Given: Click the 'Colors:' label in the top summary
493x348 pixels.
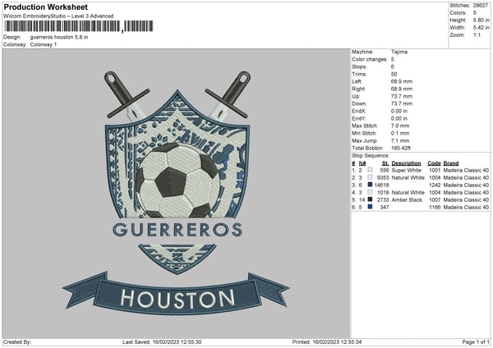Looking at the screenshot, I should click(458, 13).
